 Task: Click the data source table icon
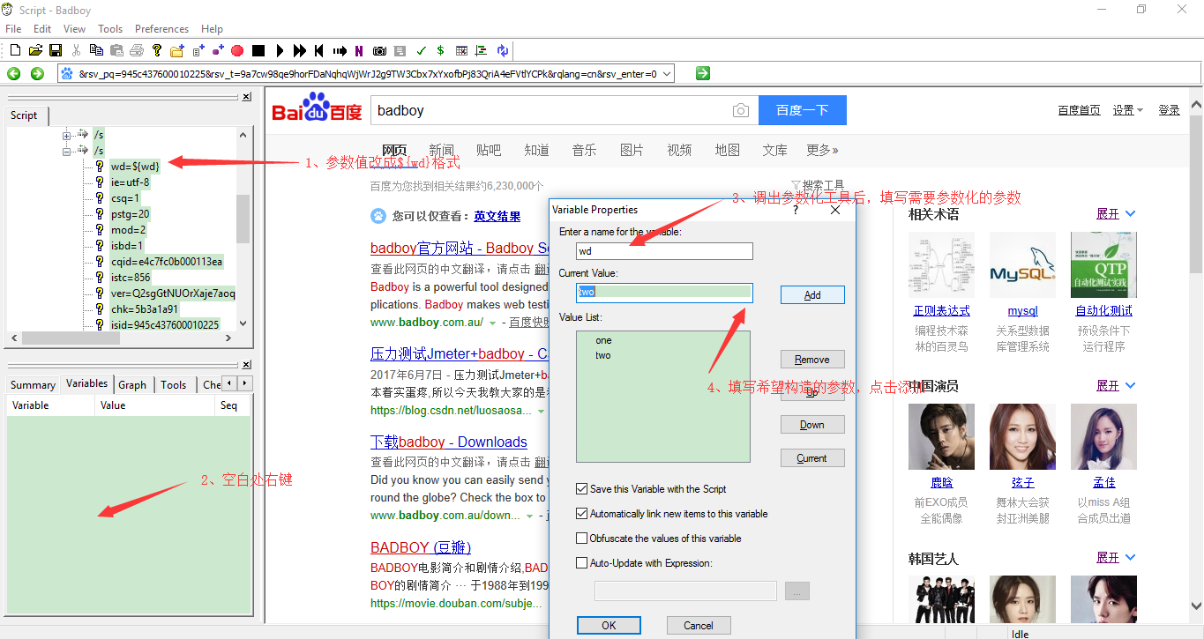tap(461, 50)
